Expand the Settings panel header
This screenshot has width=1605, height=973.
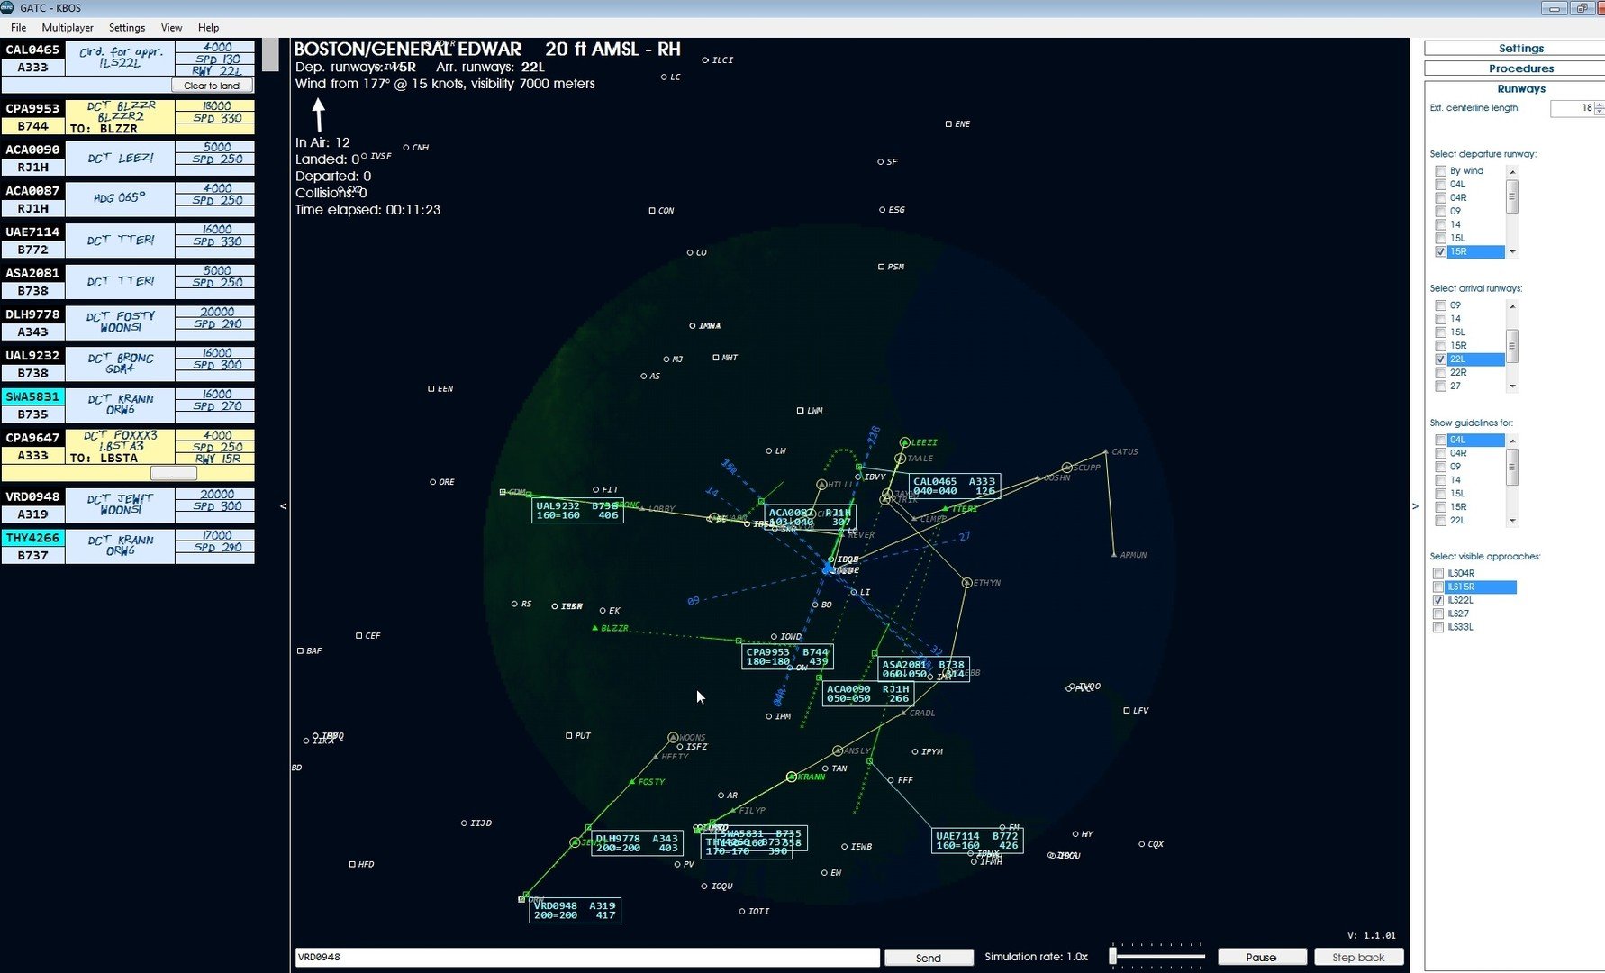coord(1520,48)
